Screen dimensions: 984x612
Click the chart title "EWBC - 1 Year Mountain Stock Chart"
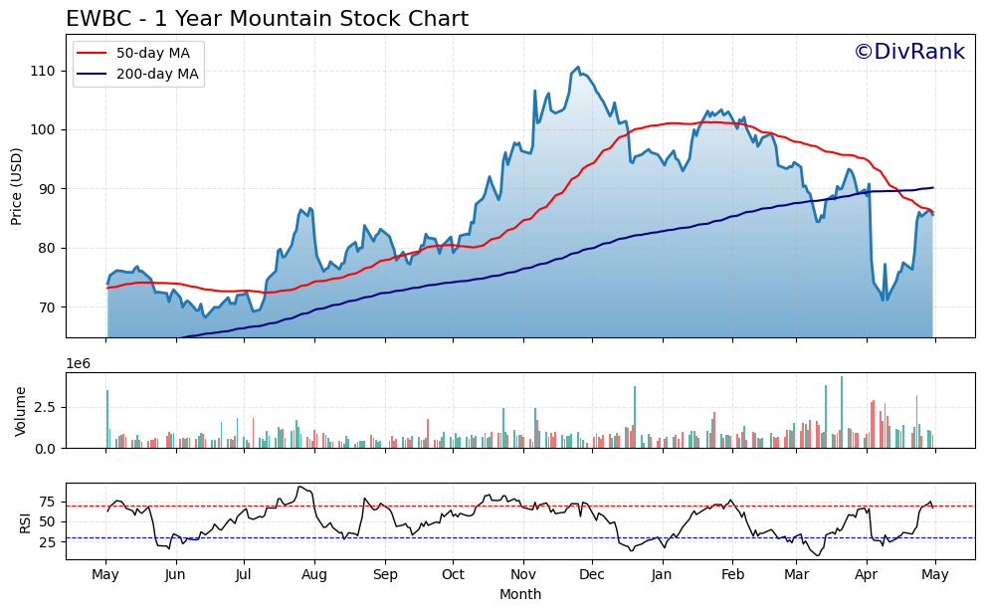coord(268,18)
